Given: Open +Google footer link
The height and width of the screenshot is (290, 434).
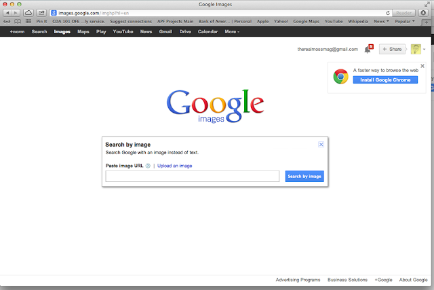Looking at the screenshot, I should pyautogui.click(x=383, y=280).
